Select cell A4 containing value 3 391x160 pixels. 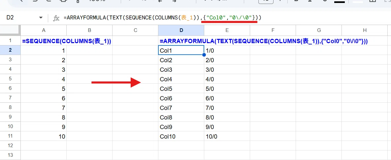(x=44, y=69)
